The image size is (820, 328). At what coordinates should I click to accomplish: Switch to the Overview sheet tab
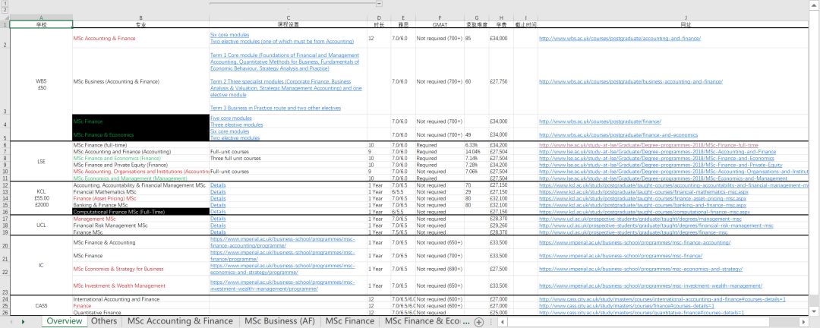(65, 321)
